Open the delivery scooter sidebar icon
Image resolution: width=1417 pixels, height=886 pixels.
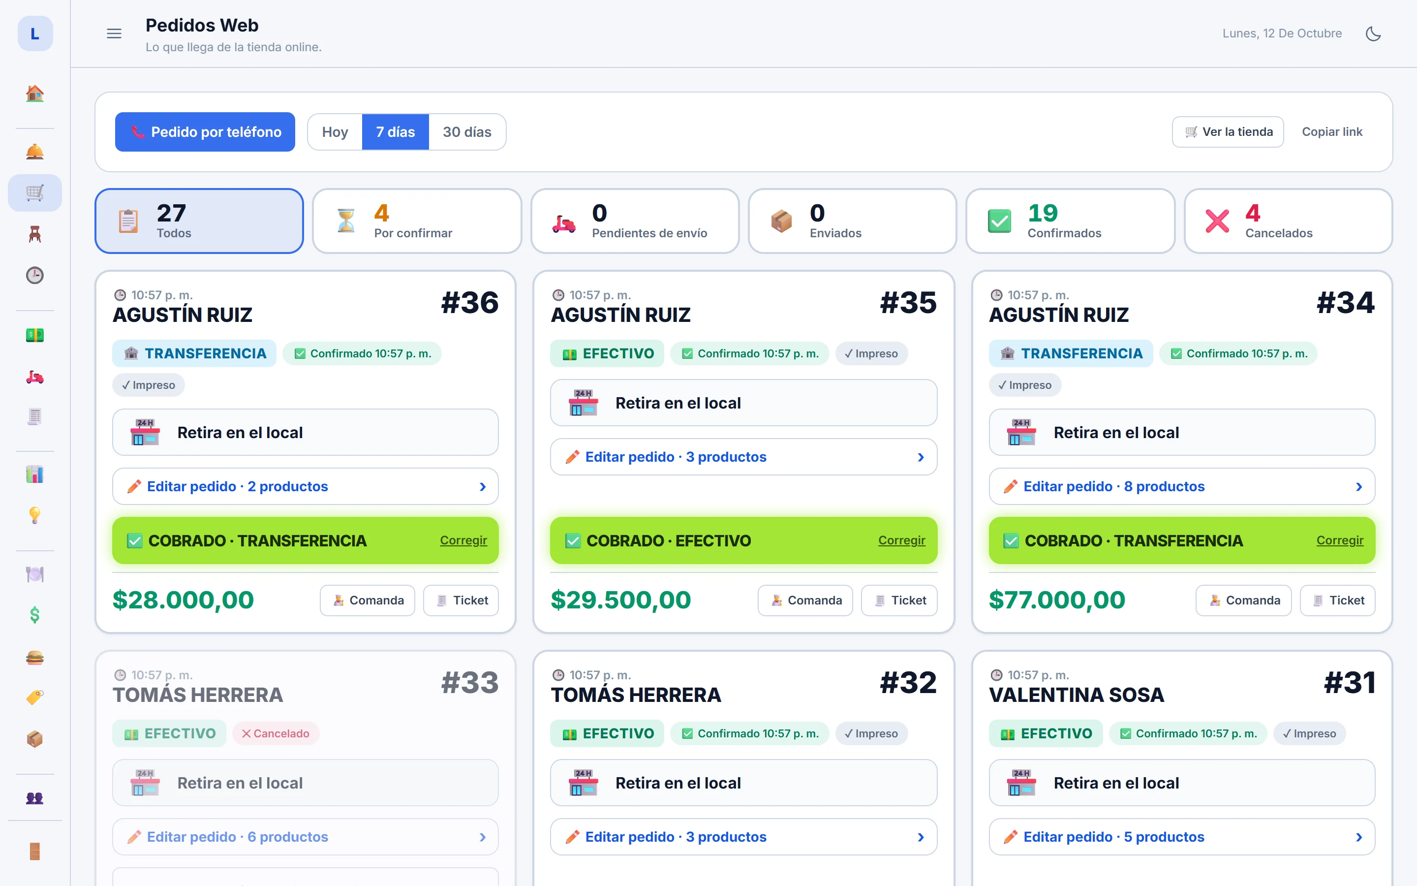[x=34, y=376]
